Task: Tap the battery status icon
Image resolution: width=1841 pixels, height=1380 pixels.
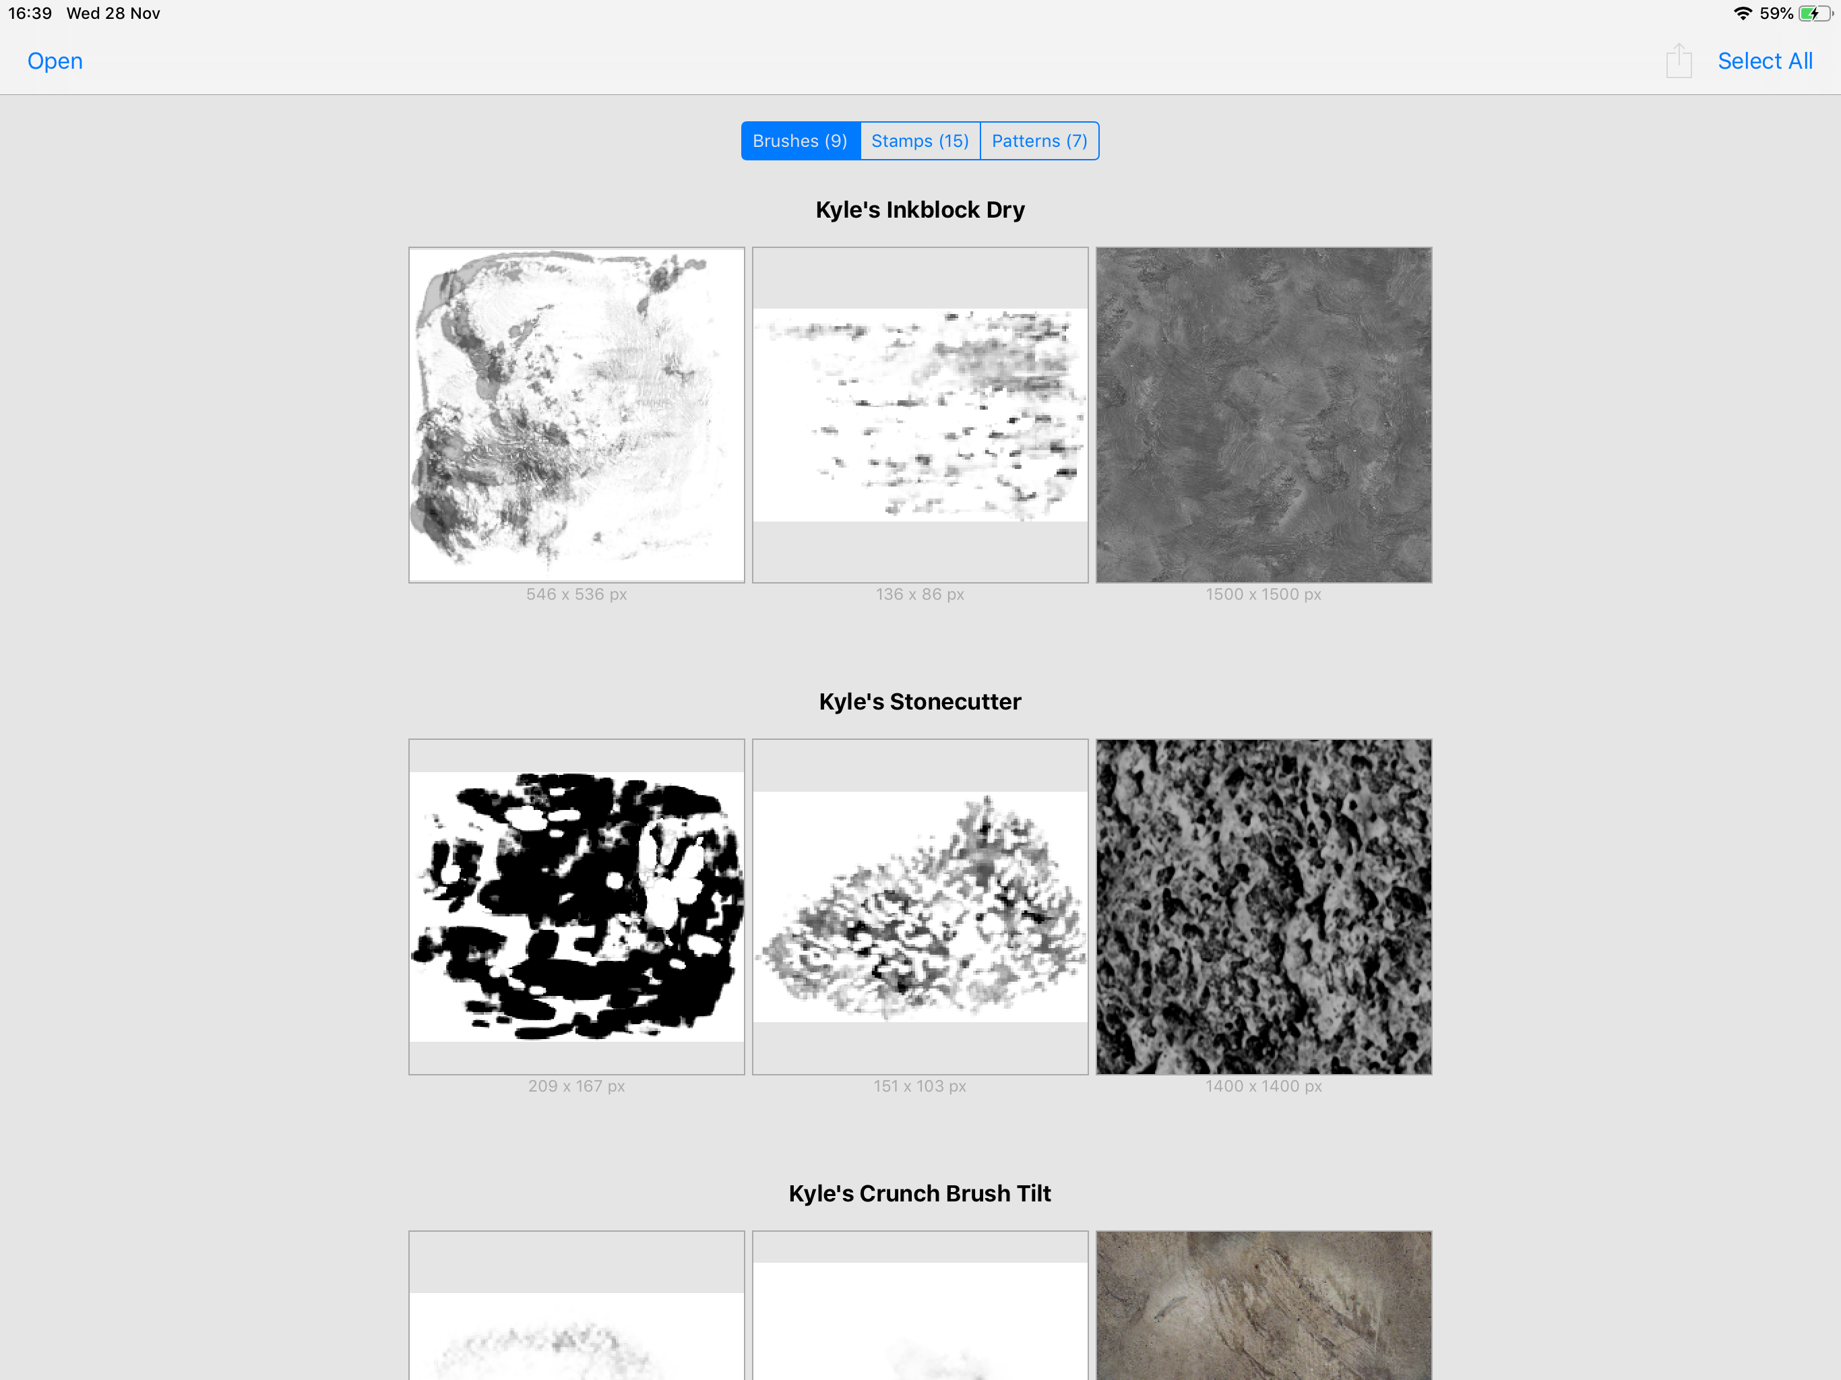Action: pyautogui.click(x=1815, y=13)
